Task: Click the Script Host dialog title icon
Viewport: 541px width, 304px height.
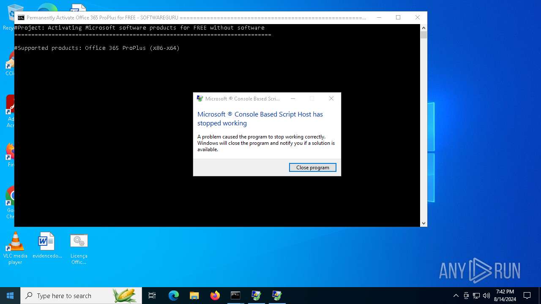Action: [200, 99]
